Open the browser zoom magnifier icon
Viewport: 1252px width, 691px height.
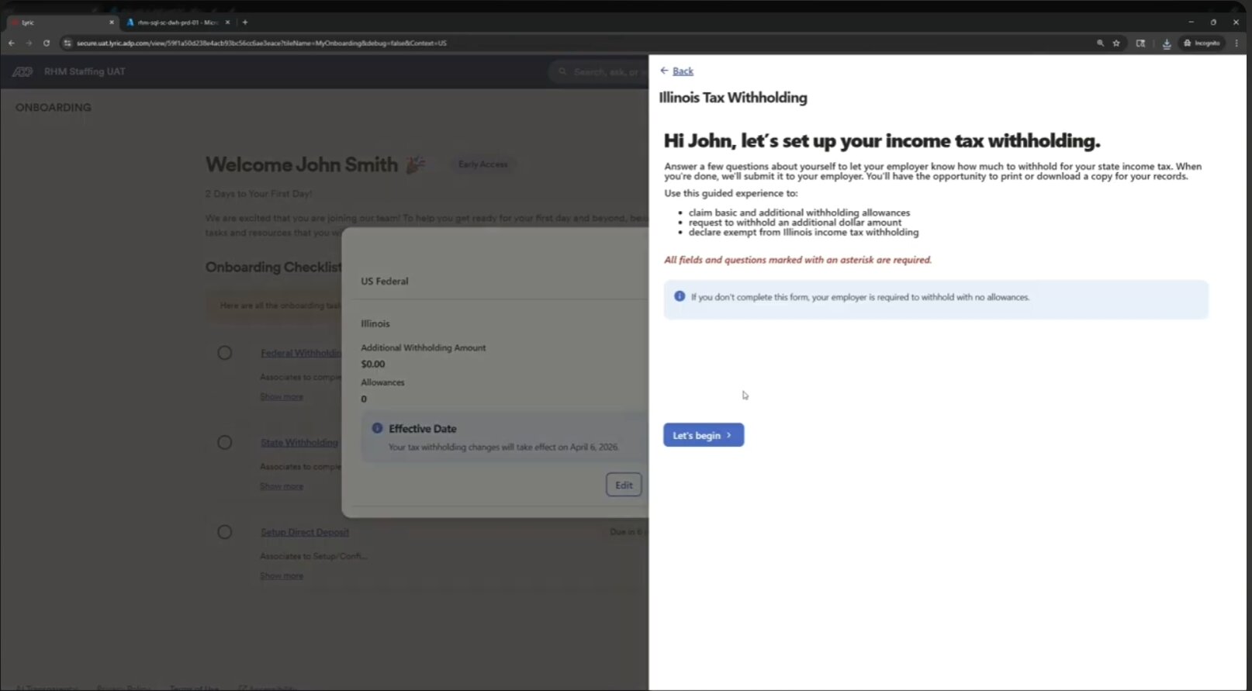pyautogui.click(x=1100, y=43)
